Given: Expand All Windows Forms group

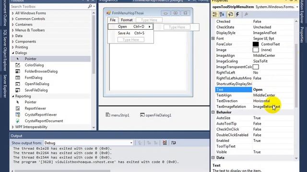Looking at the screenshot, I should click(13, 13).
